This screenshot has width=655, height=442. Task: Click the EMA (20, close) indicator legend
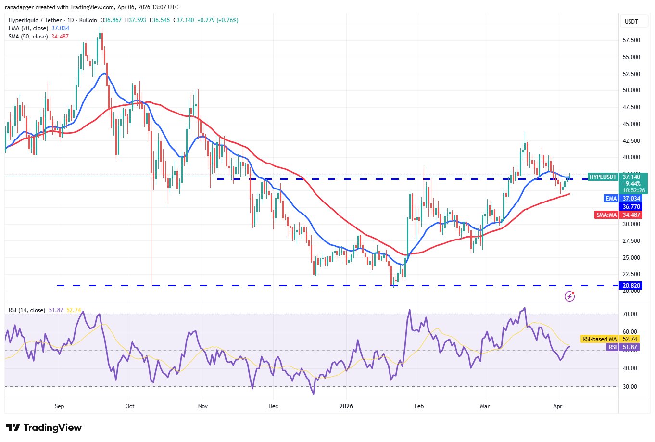(28, 28)
